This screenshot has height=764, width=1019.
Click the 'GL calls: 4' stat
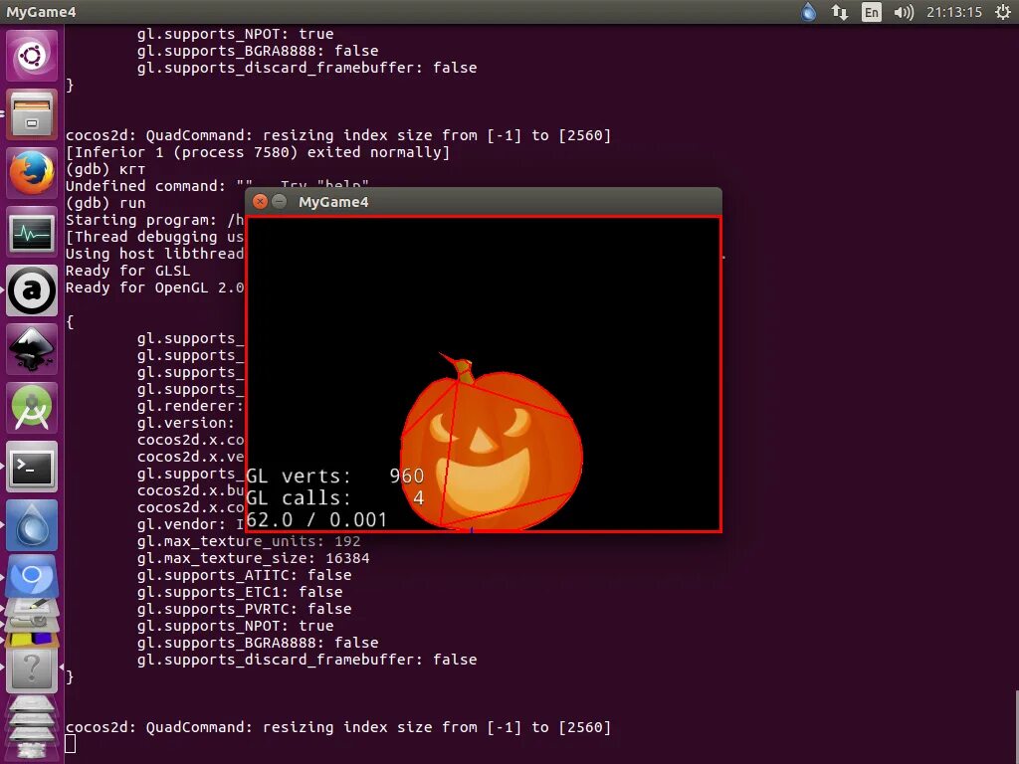click(x=334, y=497)
